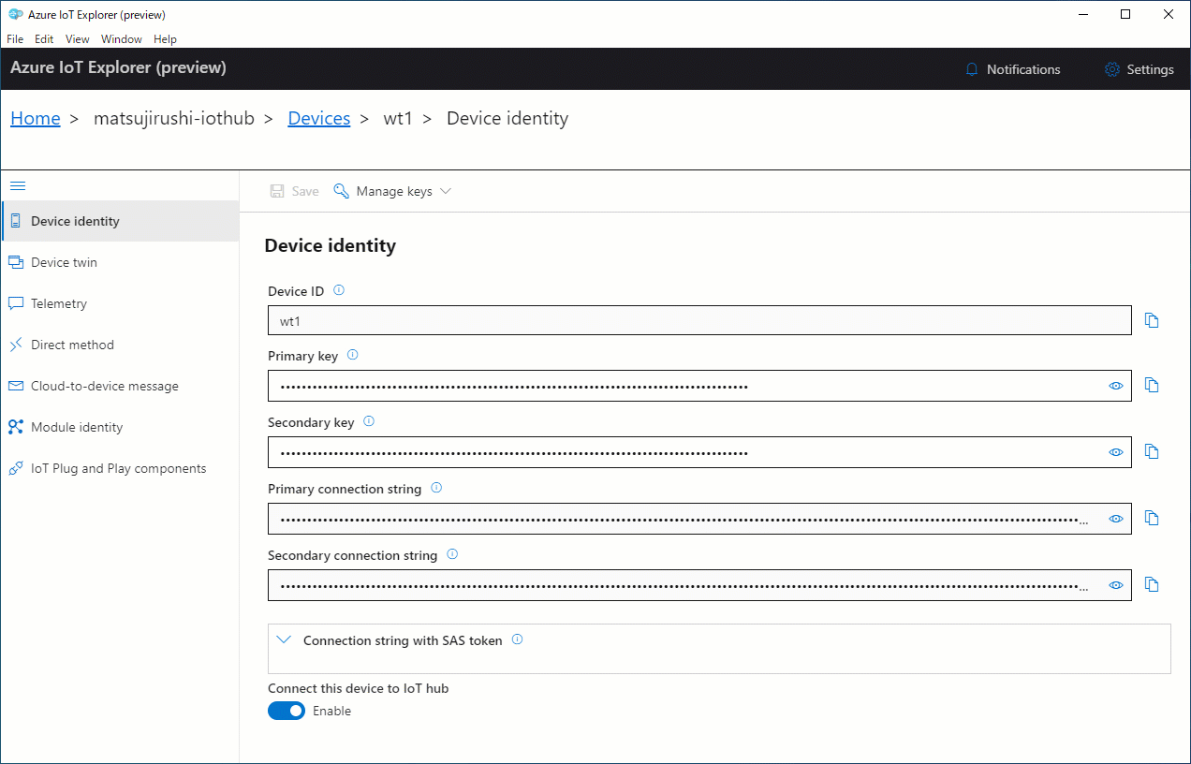Click the Notifications bell icon
Viewport: 1191px width, 764px height.
(x=972, y=69)
